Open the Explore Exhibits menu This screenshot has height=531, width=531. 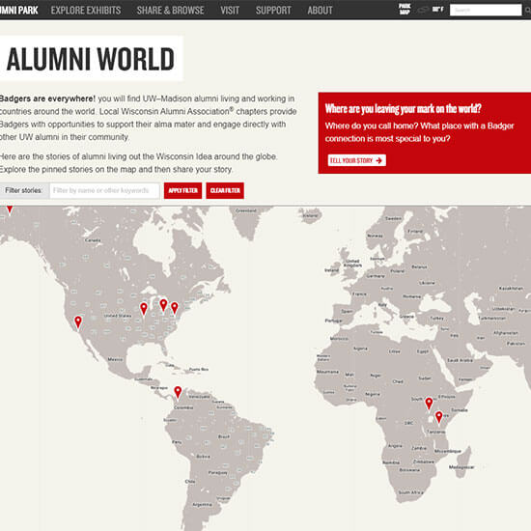point(86,11)
